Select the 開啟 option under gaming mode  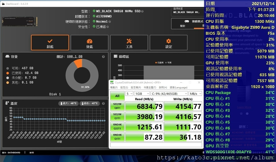point(182,26)
